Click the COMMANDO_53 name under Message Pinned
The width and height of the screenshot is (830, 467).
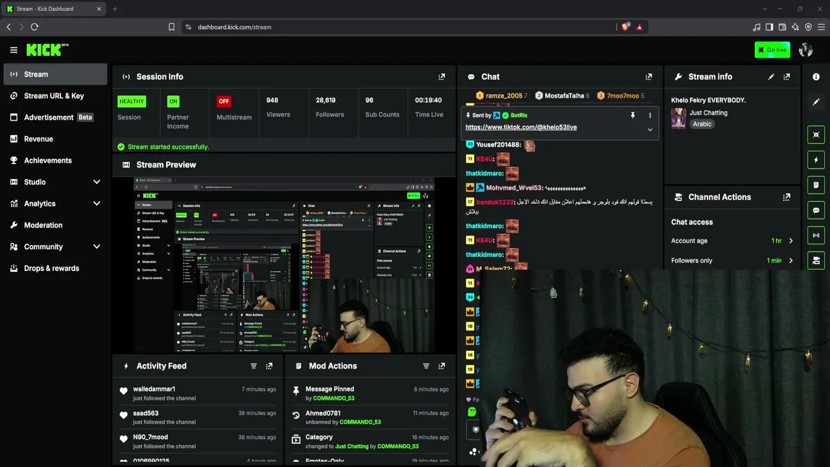334,398
